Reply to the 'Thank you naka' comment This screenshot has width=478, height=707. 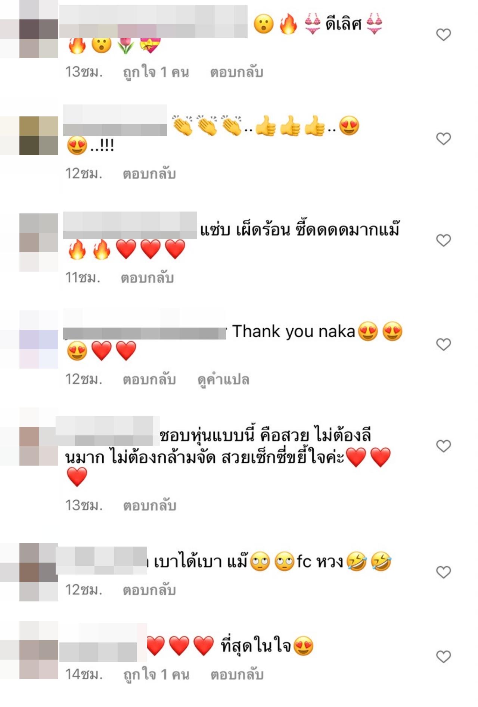(x=149, y=379)
